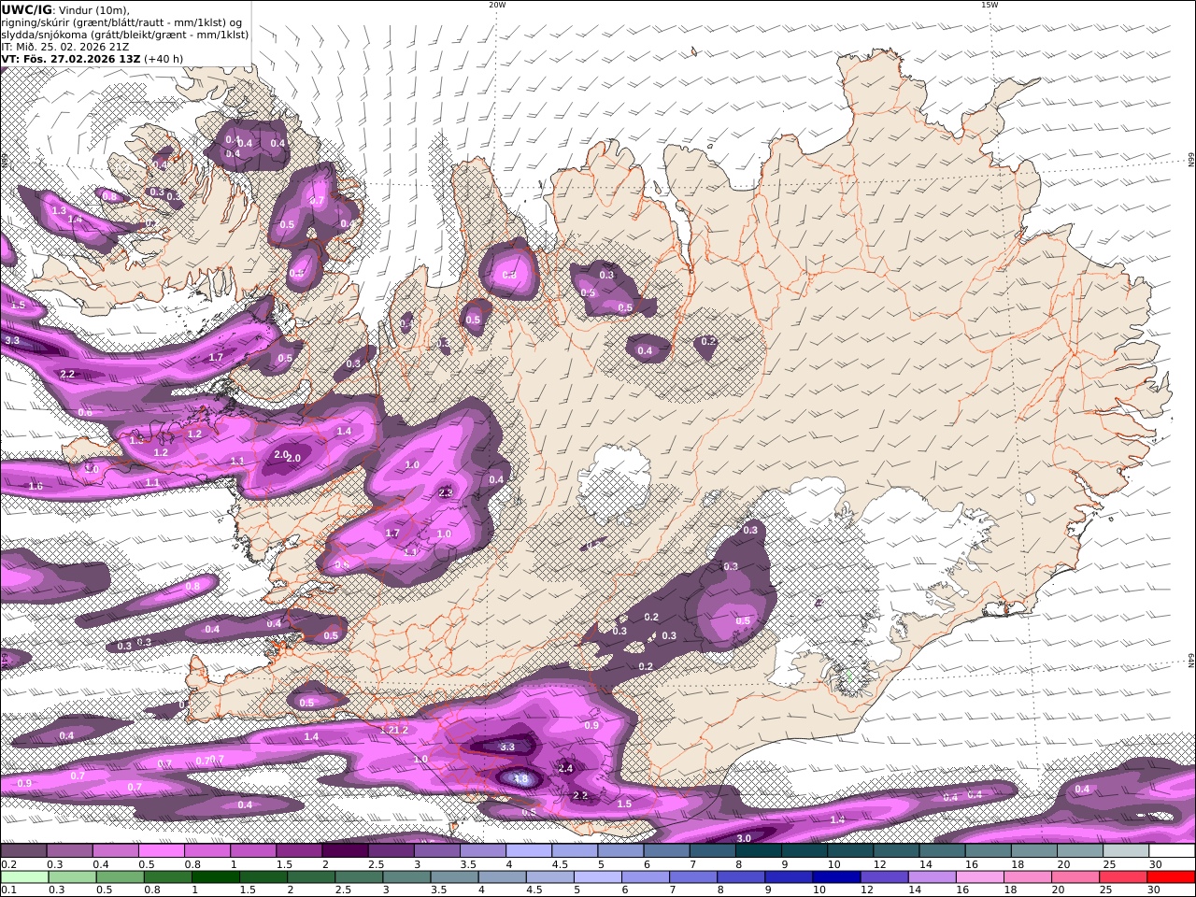Viewport: 1196px width, 897px height.
Task: Select the 'slydda/snjókoma (grátt/bleikt/grænt' header line
Action: [125, 35]
